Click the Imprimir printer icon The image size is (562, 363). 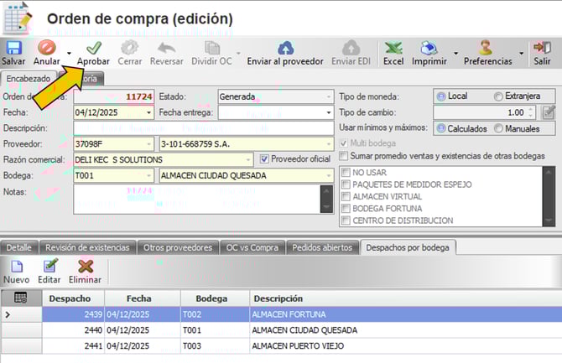point(429,48)
